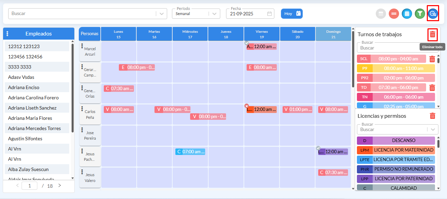Viewport: 447px width, 199px height.
Task: Expand Licencias y permisos Buscar dropdown
Action: click(433, 129)
